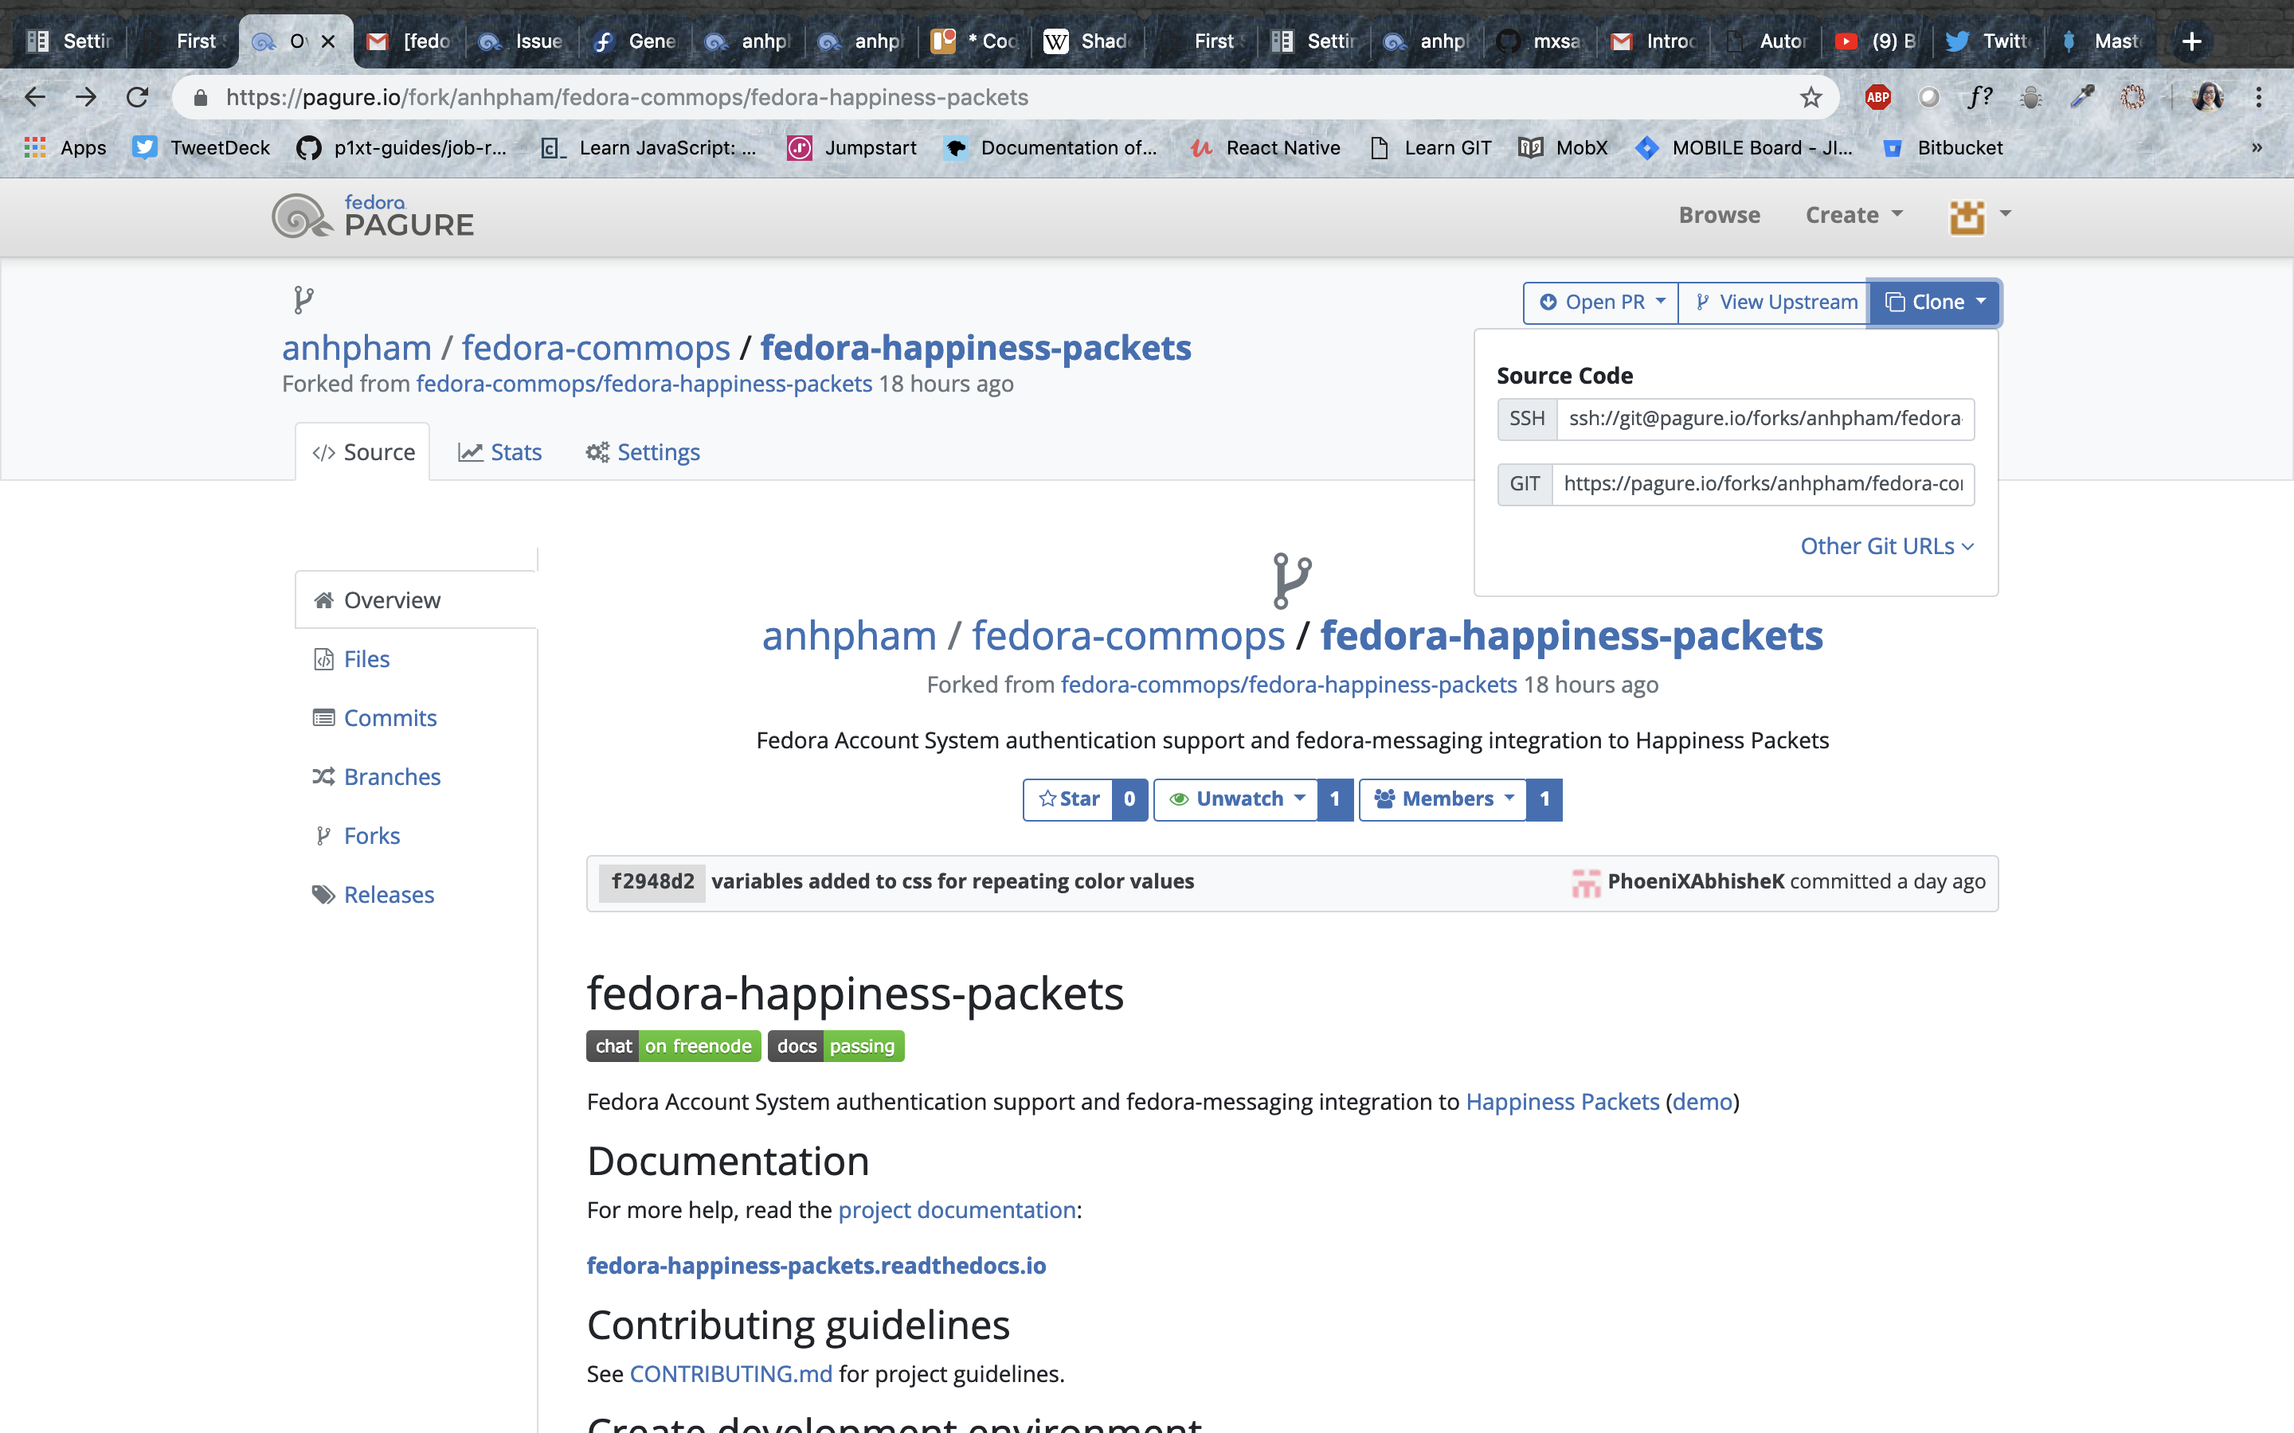Expand Other Git URLs

click(1886, 546)
